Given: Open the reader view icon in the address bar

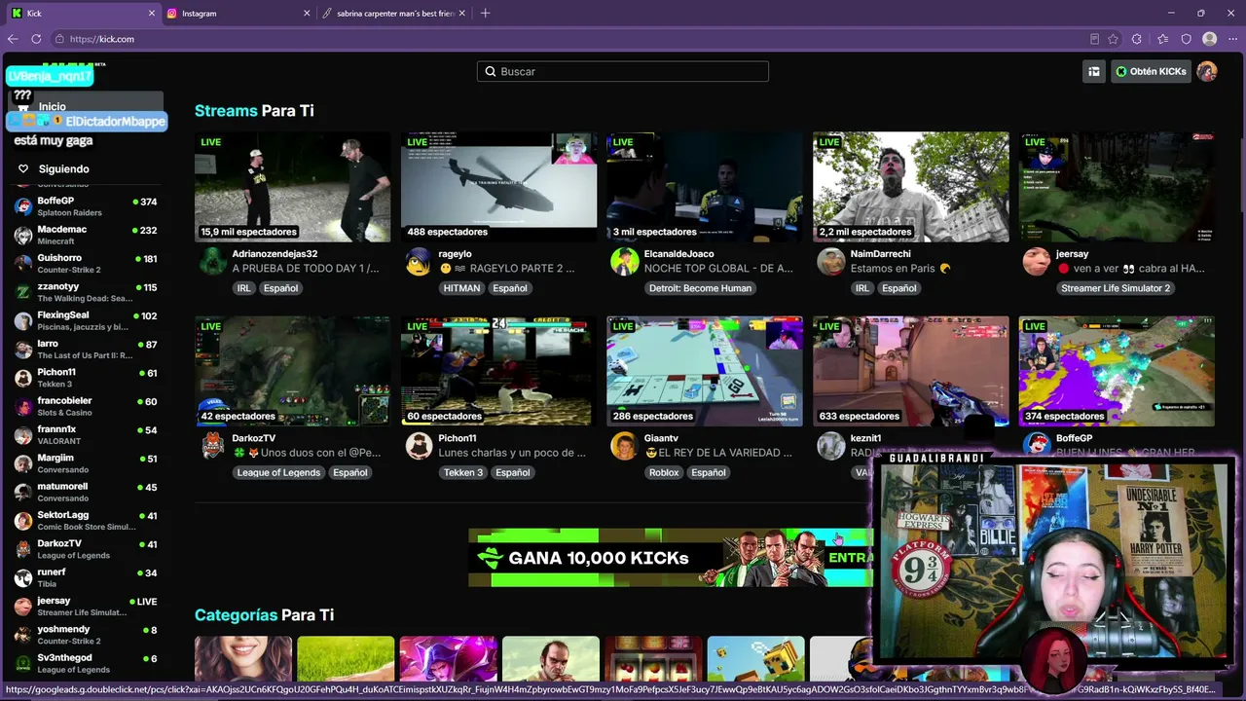Looking at the screenshot, I should 1094,39.
